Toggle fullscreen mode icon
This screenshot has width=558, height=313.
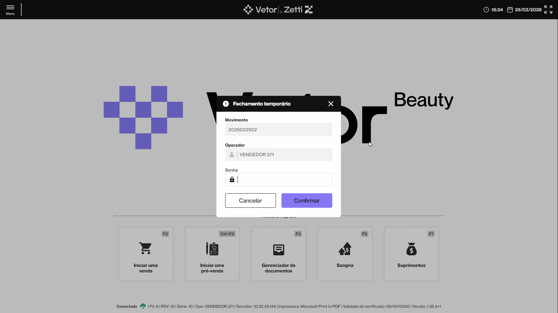coord(548,10)
